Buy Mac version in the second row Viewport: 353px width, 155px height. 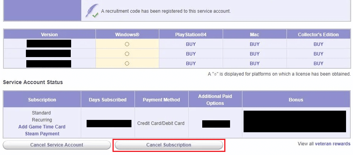click(x=255, y=54)
